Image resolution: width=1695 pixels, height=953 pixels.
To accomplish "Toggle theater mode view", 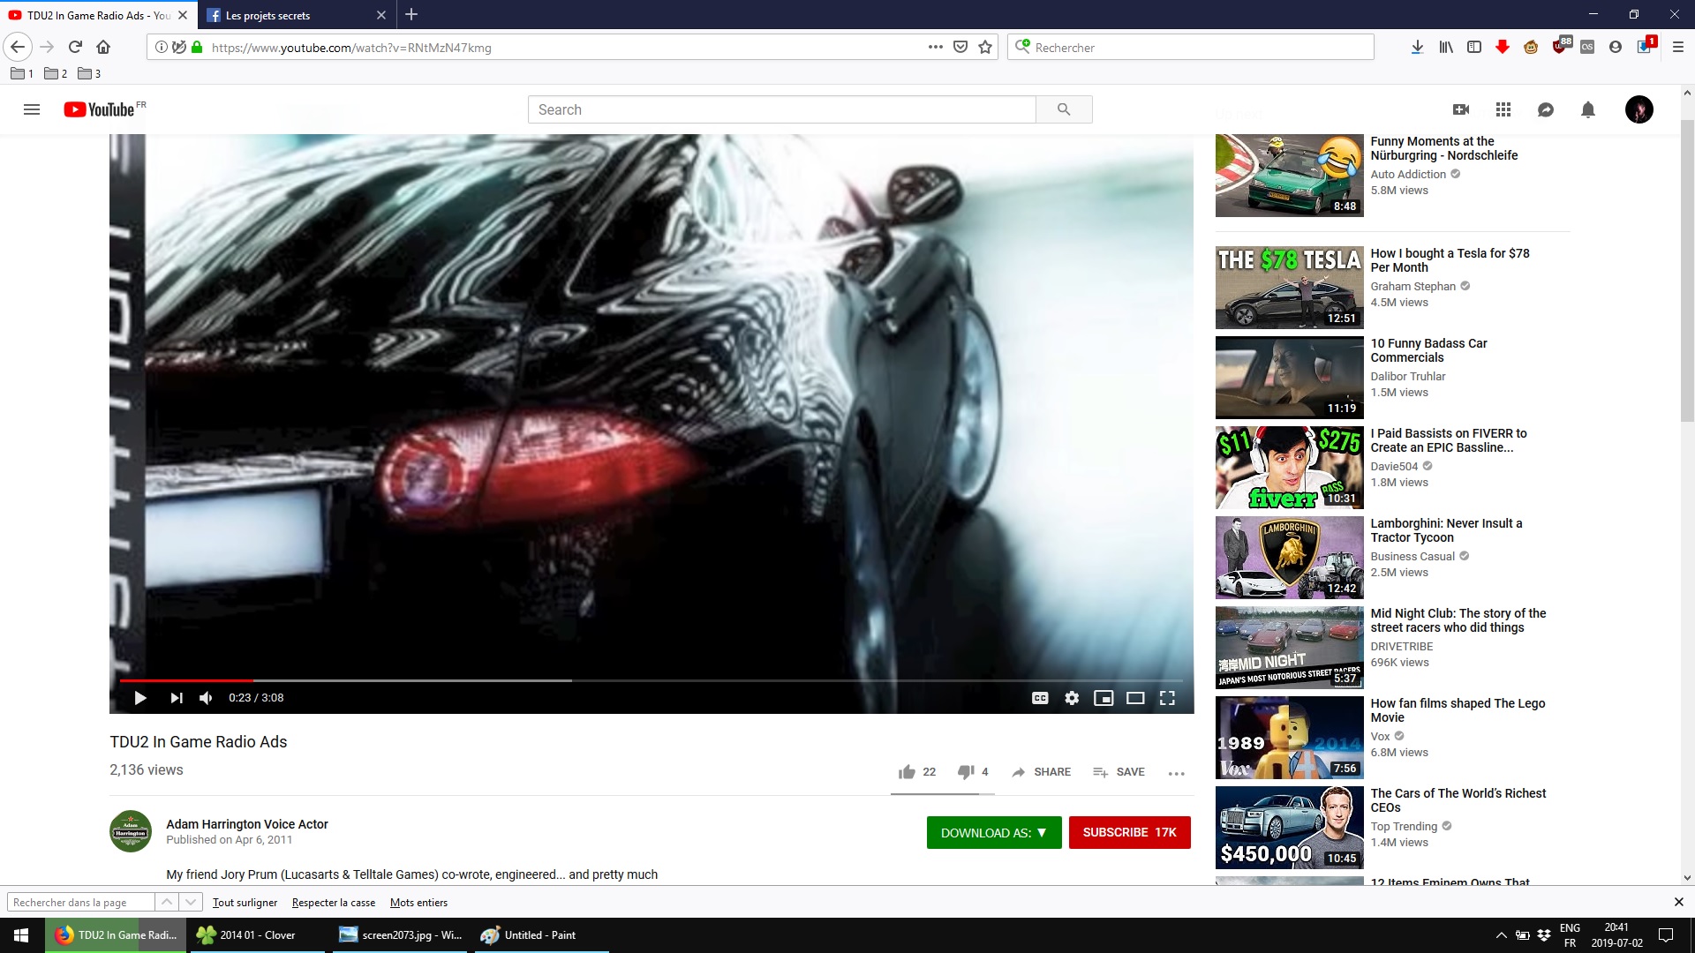I will (1135, 698).
